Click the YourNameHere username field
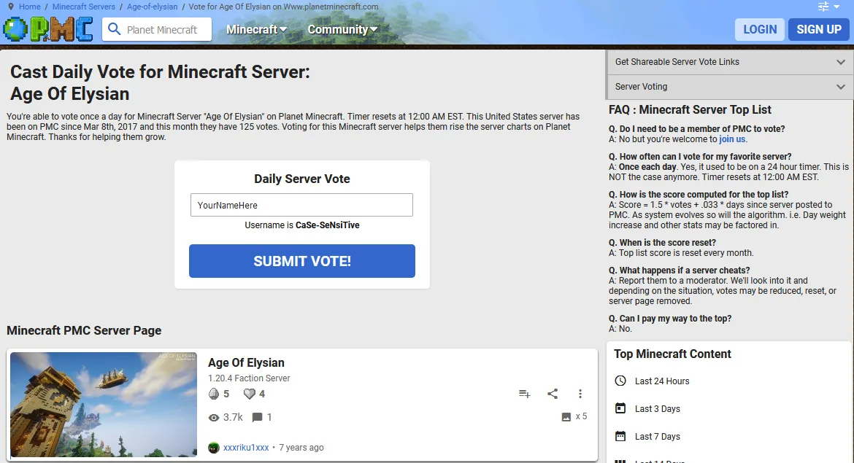 point(301,205)
